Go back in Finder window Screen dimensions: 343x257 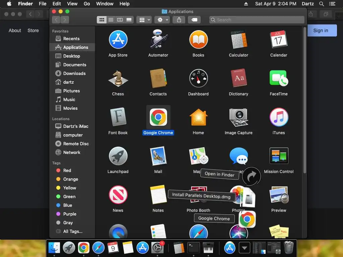tap(56, 20)
